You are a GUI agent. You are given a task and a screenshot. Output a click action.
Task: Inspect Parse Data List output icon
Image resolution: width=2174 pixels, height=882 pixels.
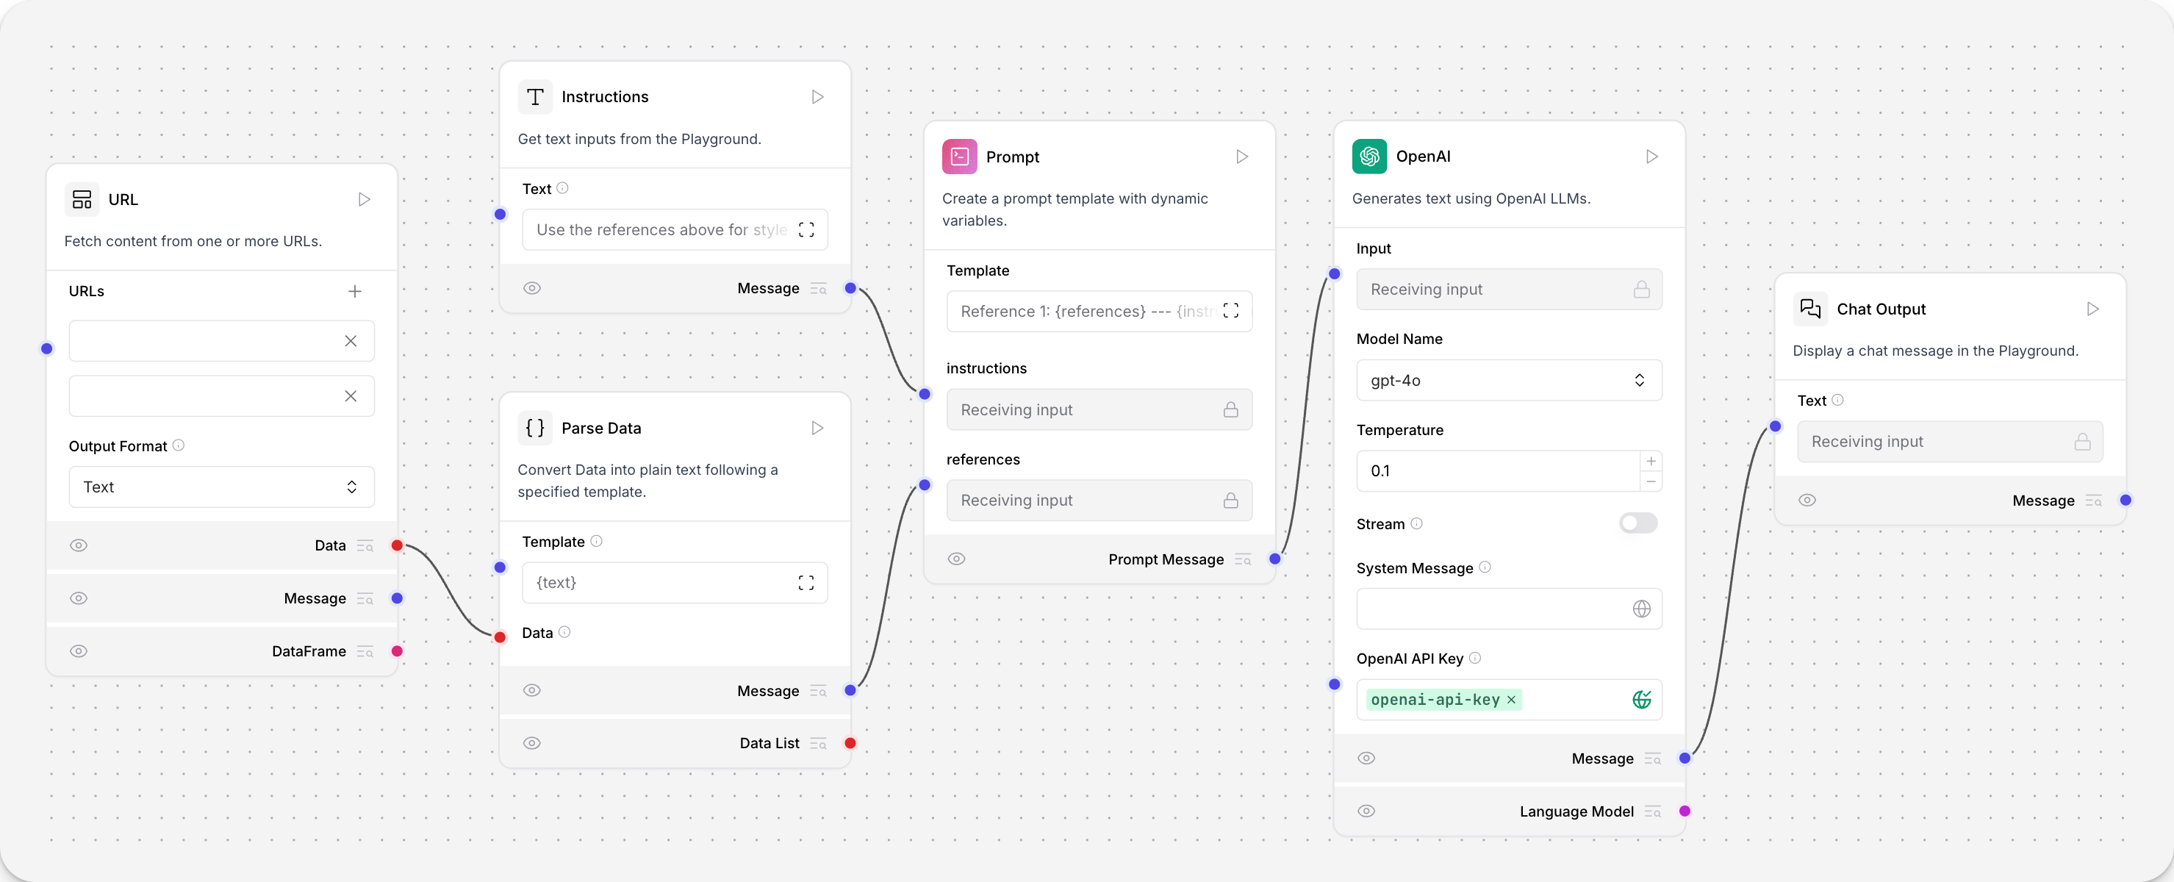pyautogui.click(x=818, y=744)
